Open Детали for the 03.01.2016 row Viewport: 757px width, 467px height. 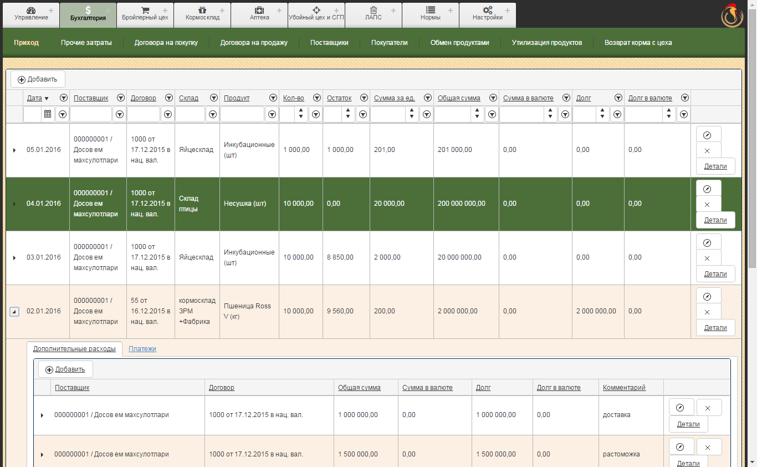click(x=715, y=273)
